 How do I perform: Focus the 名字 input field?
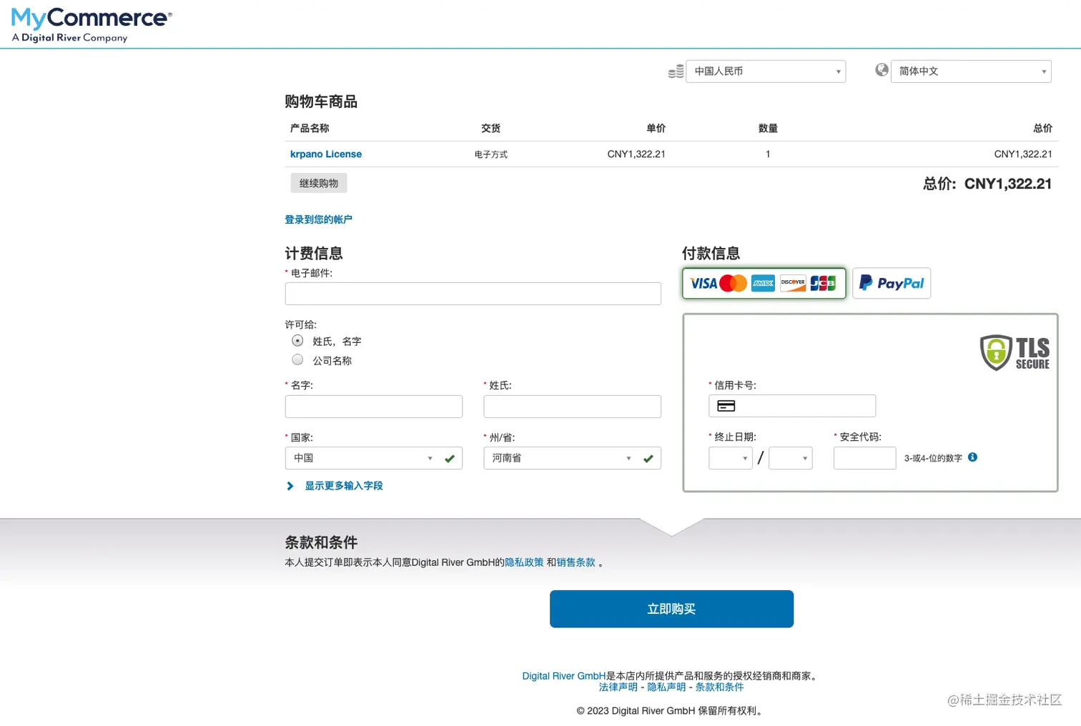tap(374, 407)
